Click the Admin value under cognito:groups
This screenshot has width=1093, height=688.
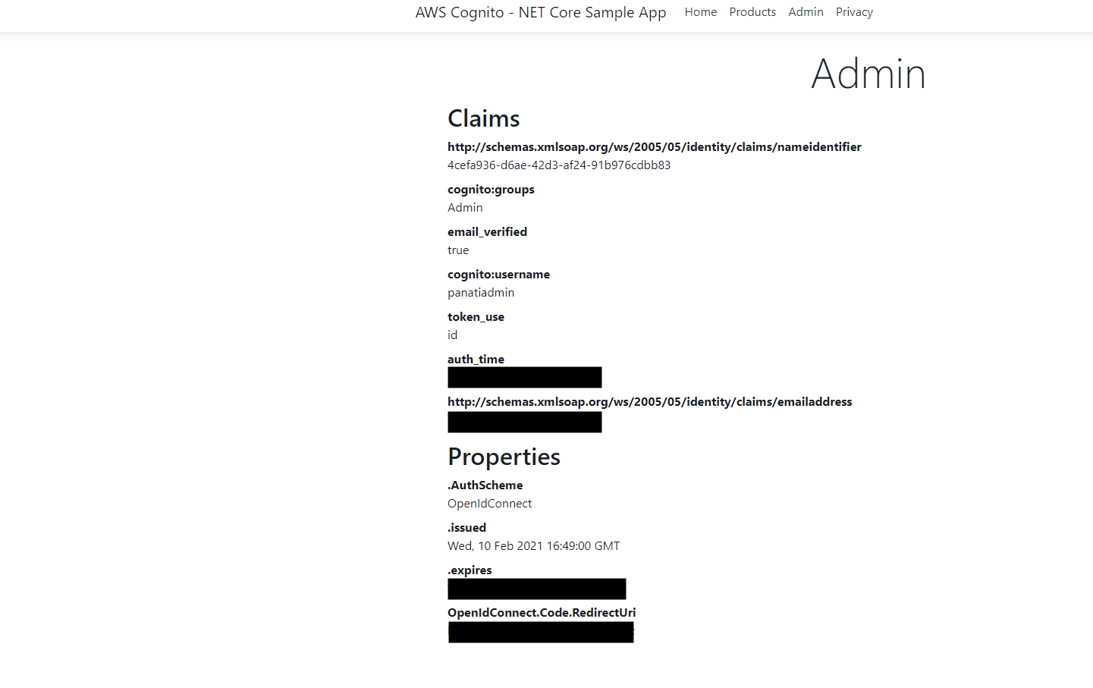[465, 207]
